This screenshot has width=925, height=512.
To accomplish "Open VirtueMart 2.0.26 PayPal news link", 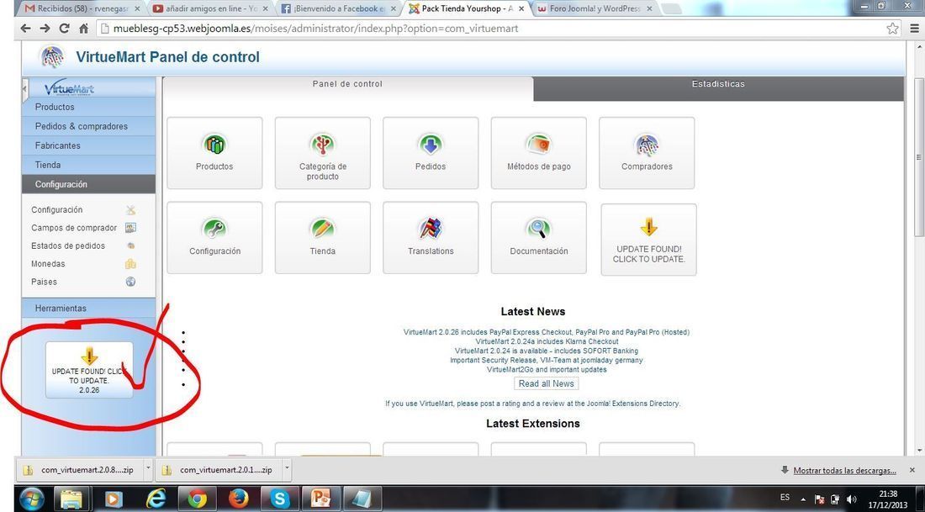I will click(547, 332).
